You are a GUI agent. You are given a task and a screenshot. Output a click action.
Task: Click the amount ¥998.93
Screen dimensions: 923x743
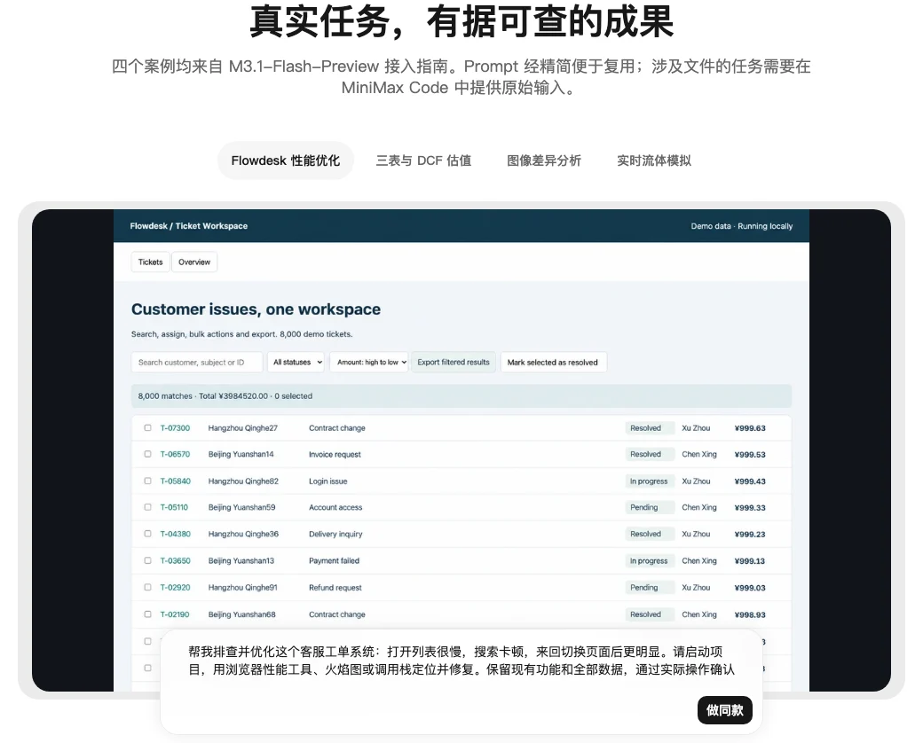750,614
